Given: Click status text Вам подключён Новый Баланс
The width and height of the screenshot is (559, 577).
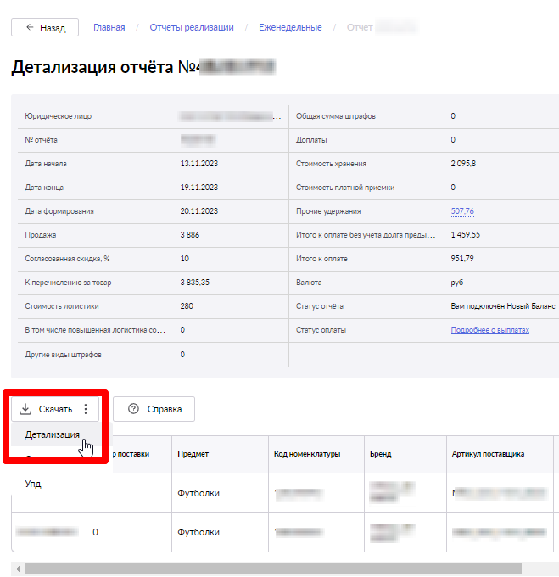Looking at the screenshot, I should [503, 306].
